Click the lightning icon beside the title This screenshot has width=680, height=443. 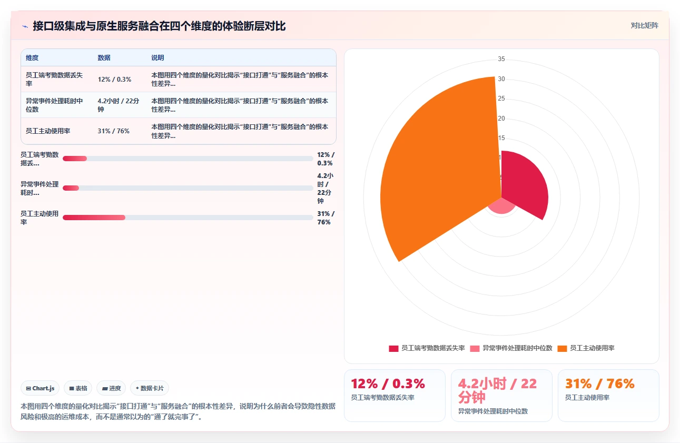point(25,26)
